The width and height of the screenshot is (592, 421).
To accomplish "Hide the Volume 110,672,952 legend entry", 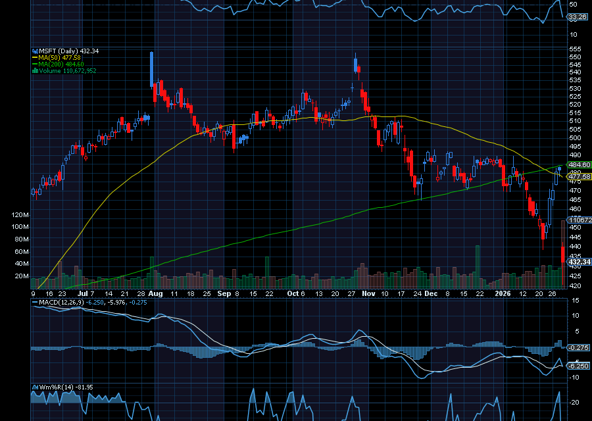I will (x=69, y=70).
